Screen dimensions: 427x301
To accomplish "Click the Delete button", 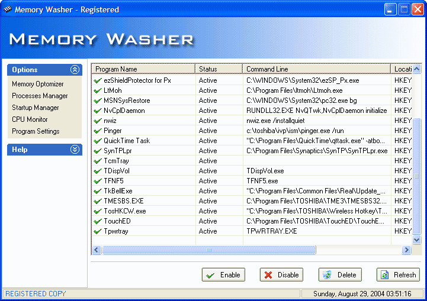I will (340, 275).
